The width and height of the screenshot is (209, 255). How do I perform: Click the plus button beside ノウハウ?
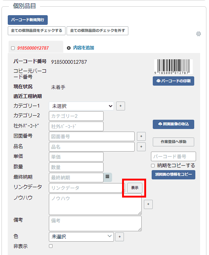pyautogui.click(x=148, y=204)
